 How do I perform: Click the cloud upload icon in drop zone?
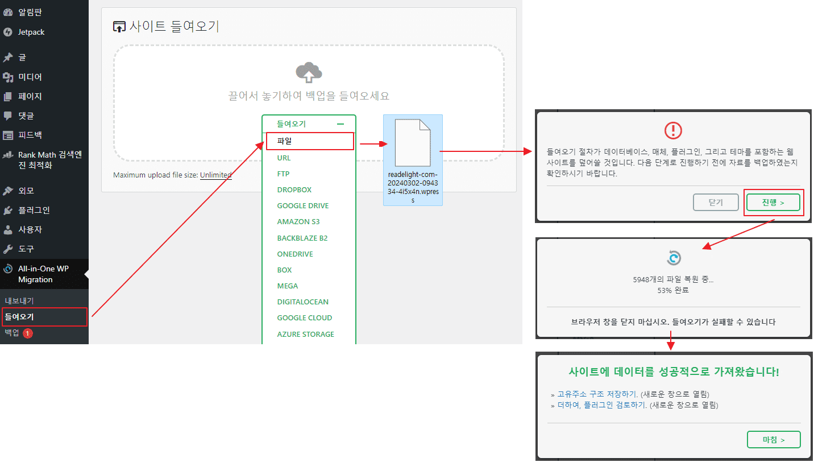tap(309, 73)
